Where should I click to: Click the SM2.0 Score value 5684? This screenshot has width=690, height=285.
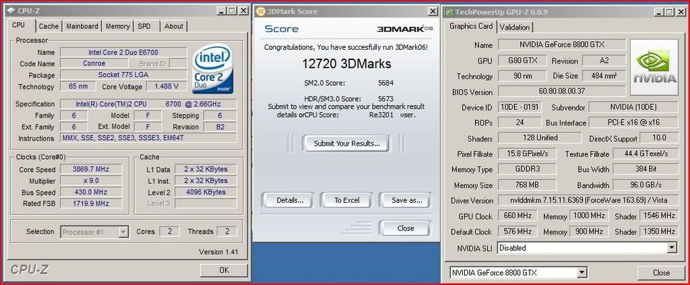385,83
